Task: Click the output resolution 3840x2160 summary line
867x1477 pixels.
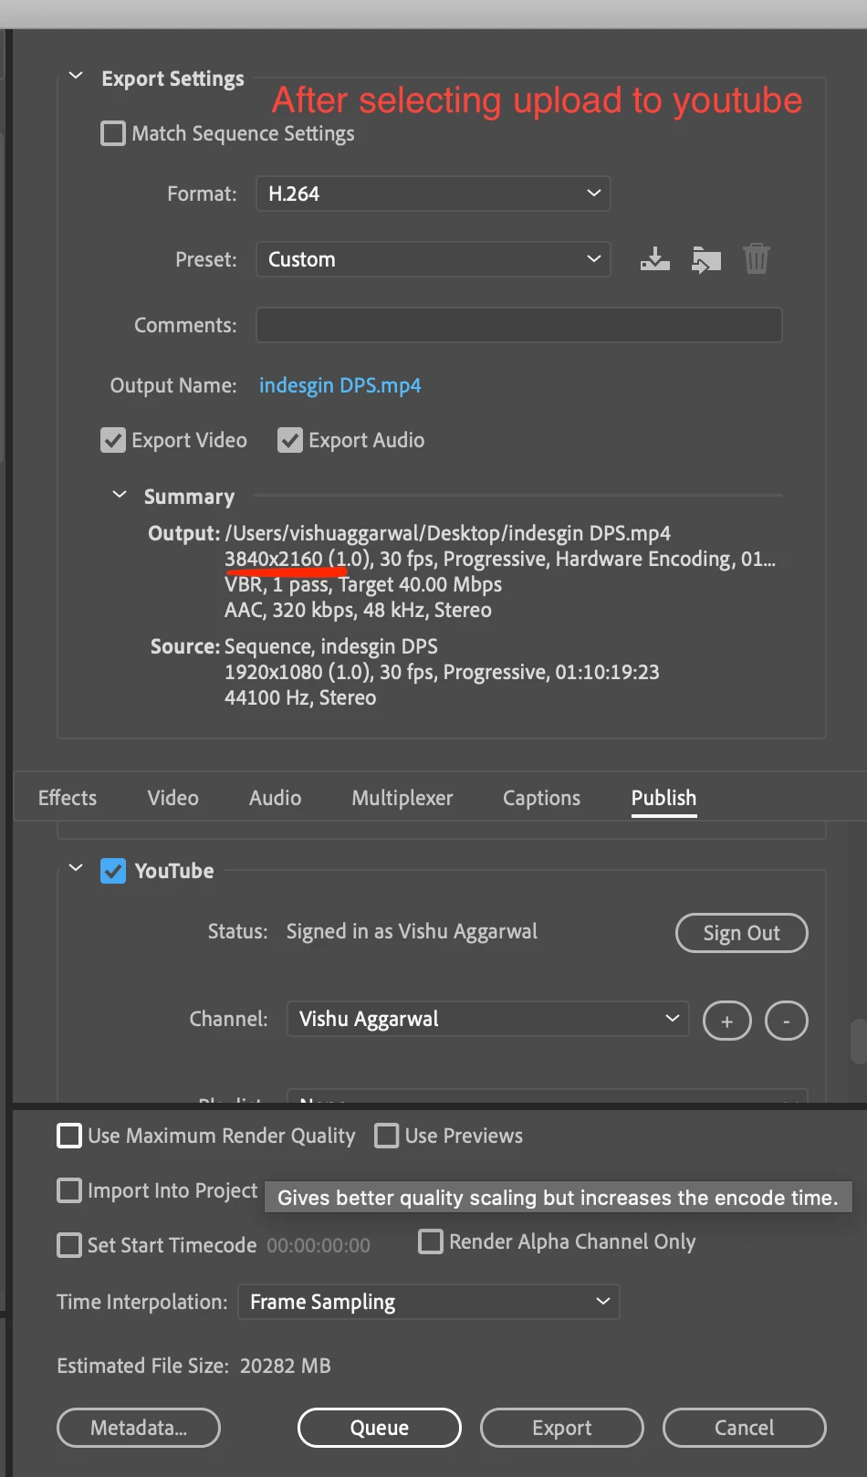Action: coord(499,559)
